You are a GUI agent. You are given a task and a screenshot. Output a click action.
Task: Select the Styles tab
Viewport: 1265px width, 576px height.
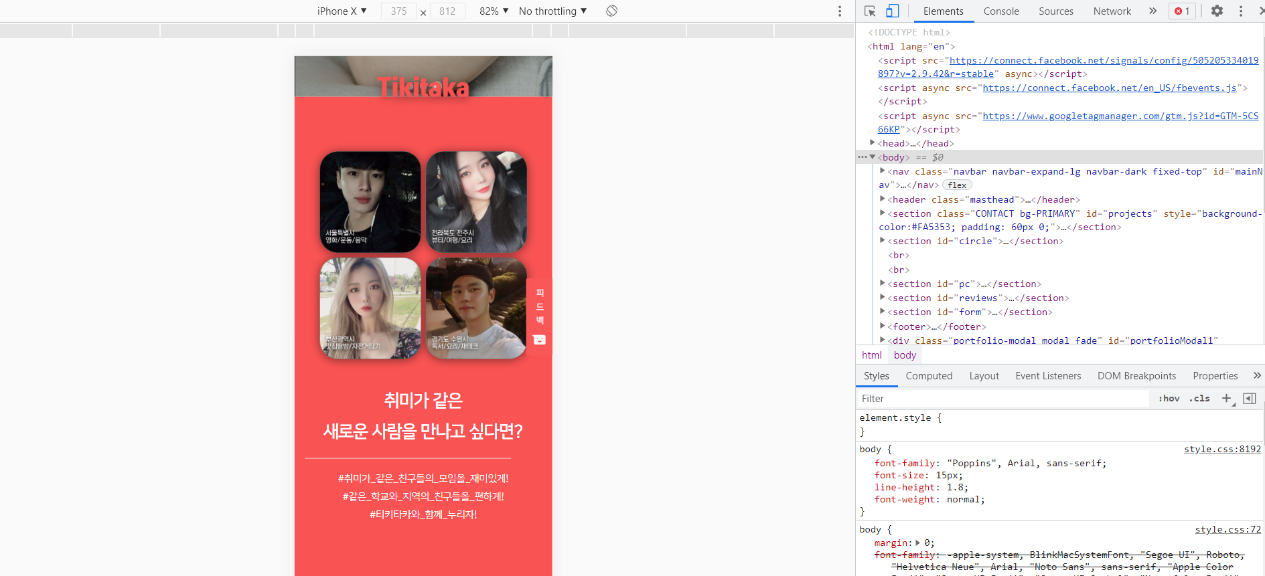coord(876,376)
